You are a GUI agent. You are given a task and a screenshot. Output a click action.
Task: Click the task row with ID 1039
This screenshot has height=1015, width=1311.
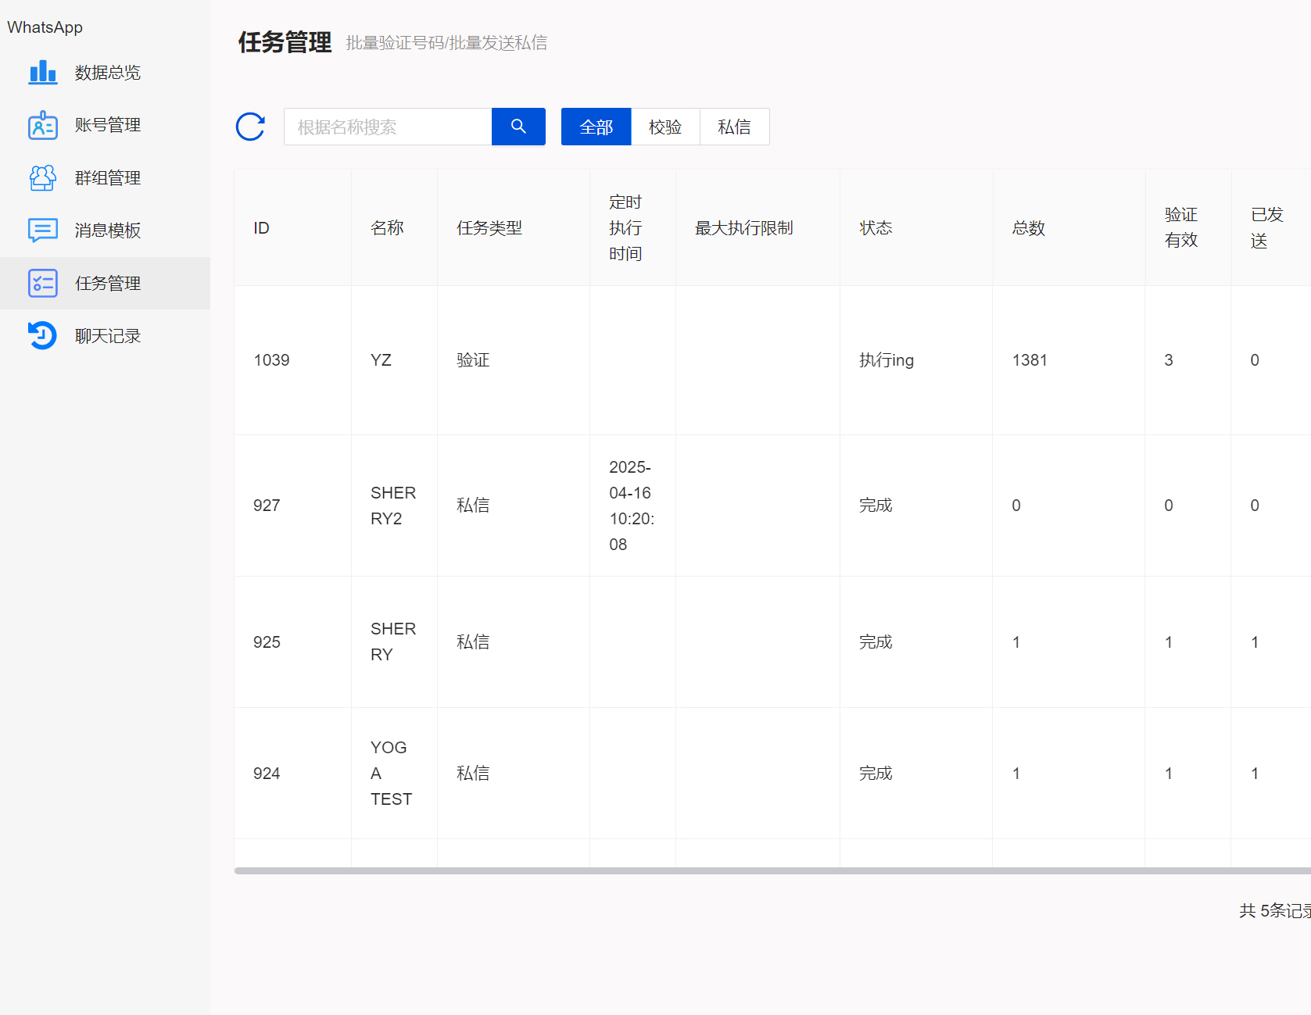coord(271,360)
